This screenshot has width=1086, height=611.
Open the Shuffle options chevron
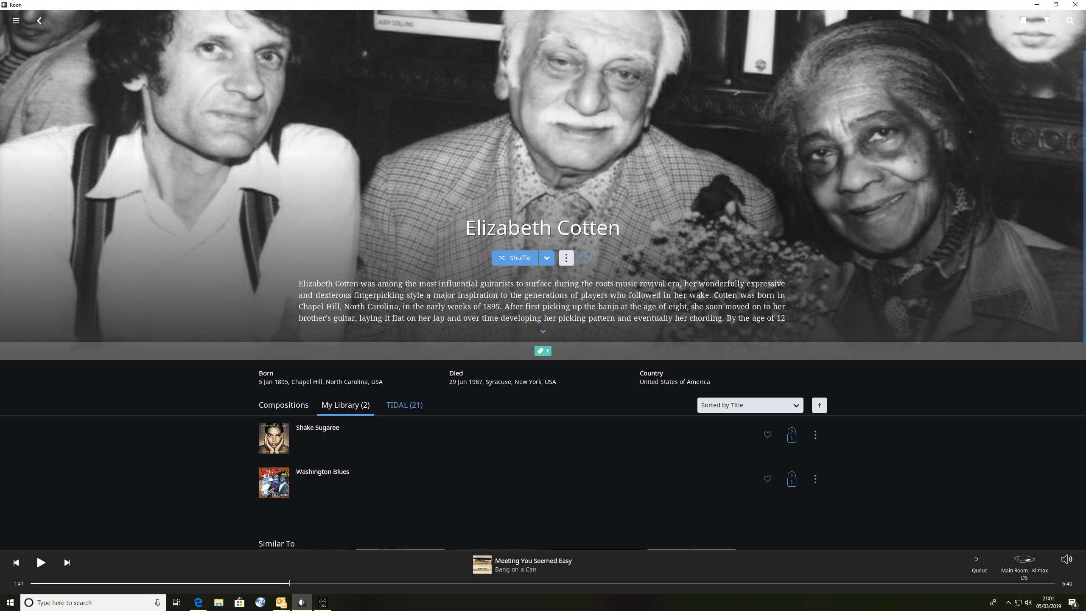click(547, 258)
